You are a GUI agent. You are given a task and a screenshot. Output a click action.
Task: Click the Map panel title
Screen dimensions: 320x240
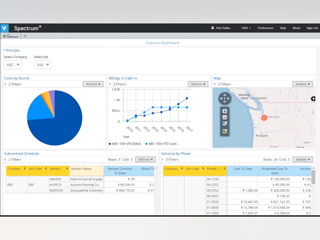[217, 78]
